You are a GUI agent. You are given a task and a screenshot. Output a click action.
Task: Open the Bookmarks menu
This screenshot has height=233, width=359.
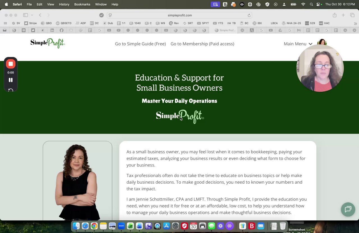[x=82, y=4]
